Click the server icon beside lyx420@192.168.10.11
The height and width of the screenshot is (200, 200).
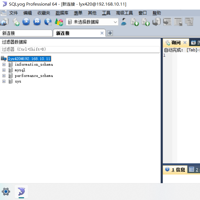pos(4,59)
